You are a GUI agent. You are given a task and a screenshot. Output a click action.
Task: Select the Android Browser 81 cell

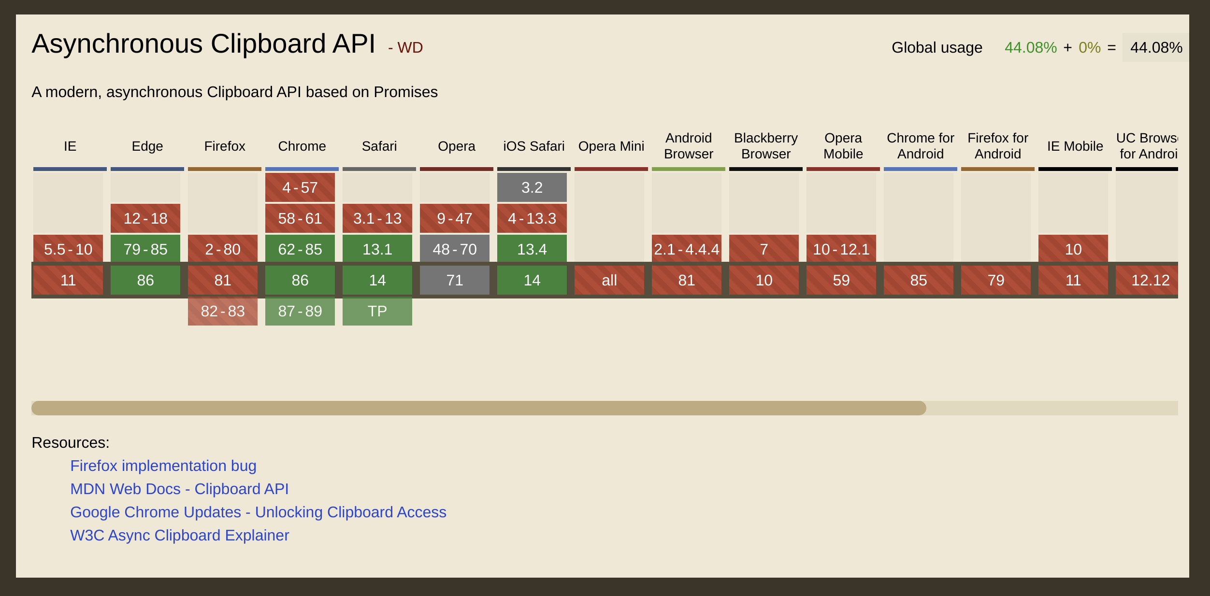click(687, 280)
